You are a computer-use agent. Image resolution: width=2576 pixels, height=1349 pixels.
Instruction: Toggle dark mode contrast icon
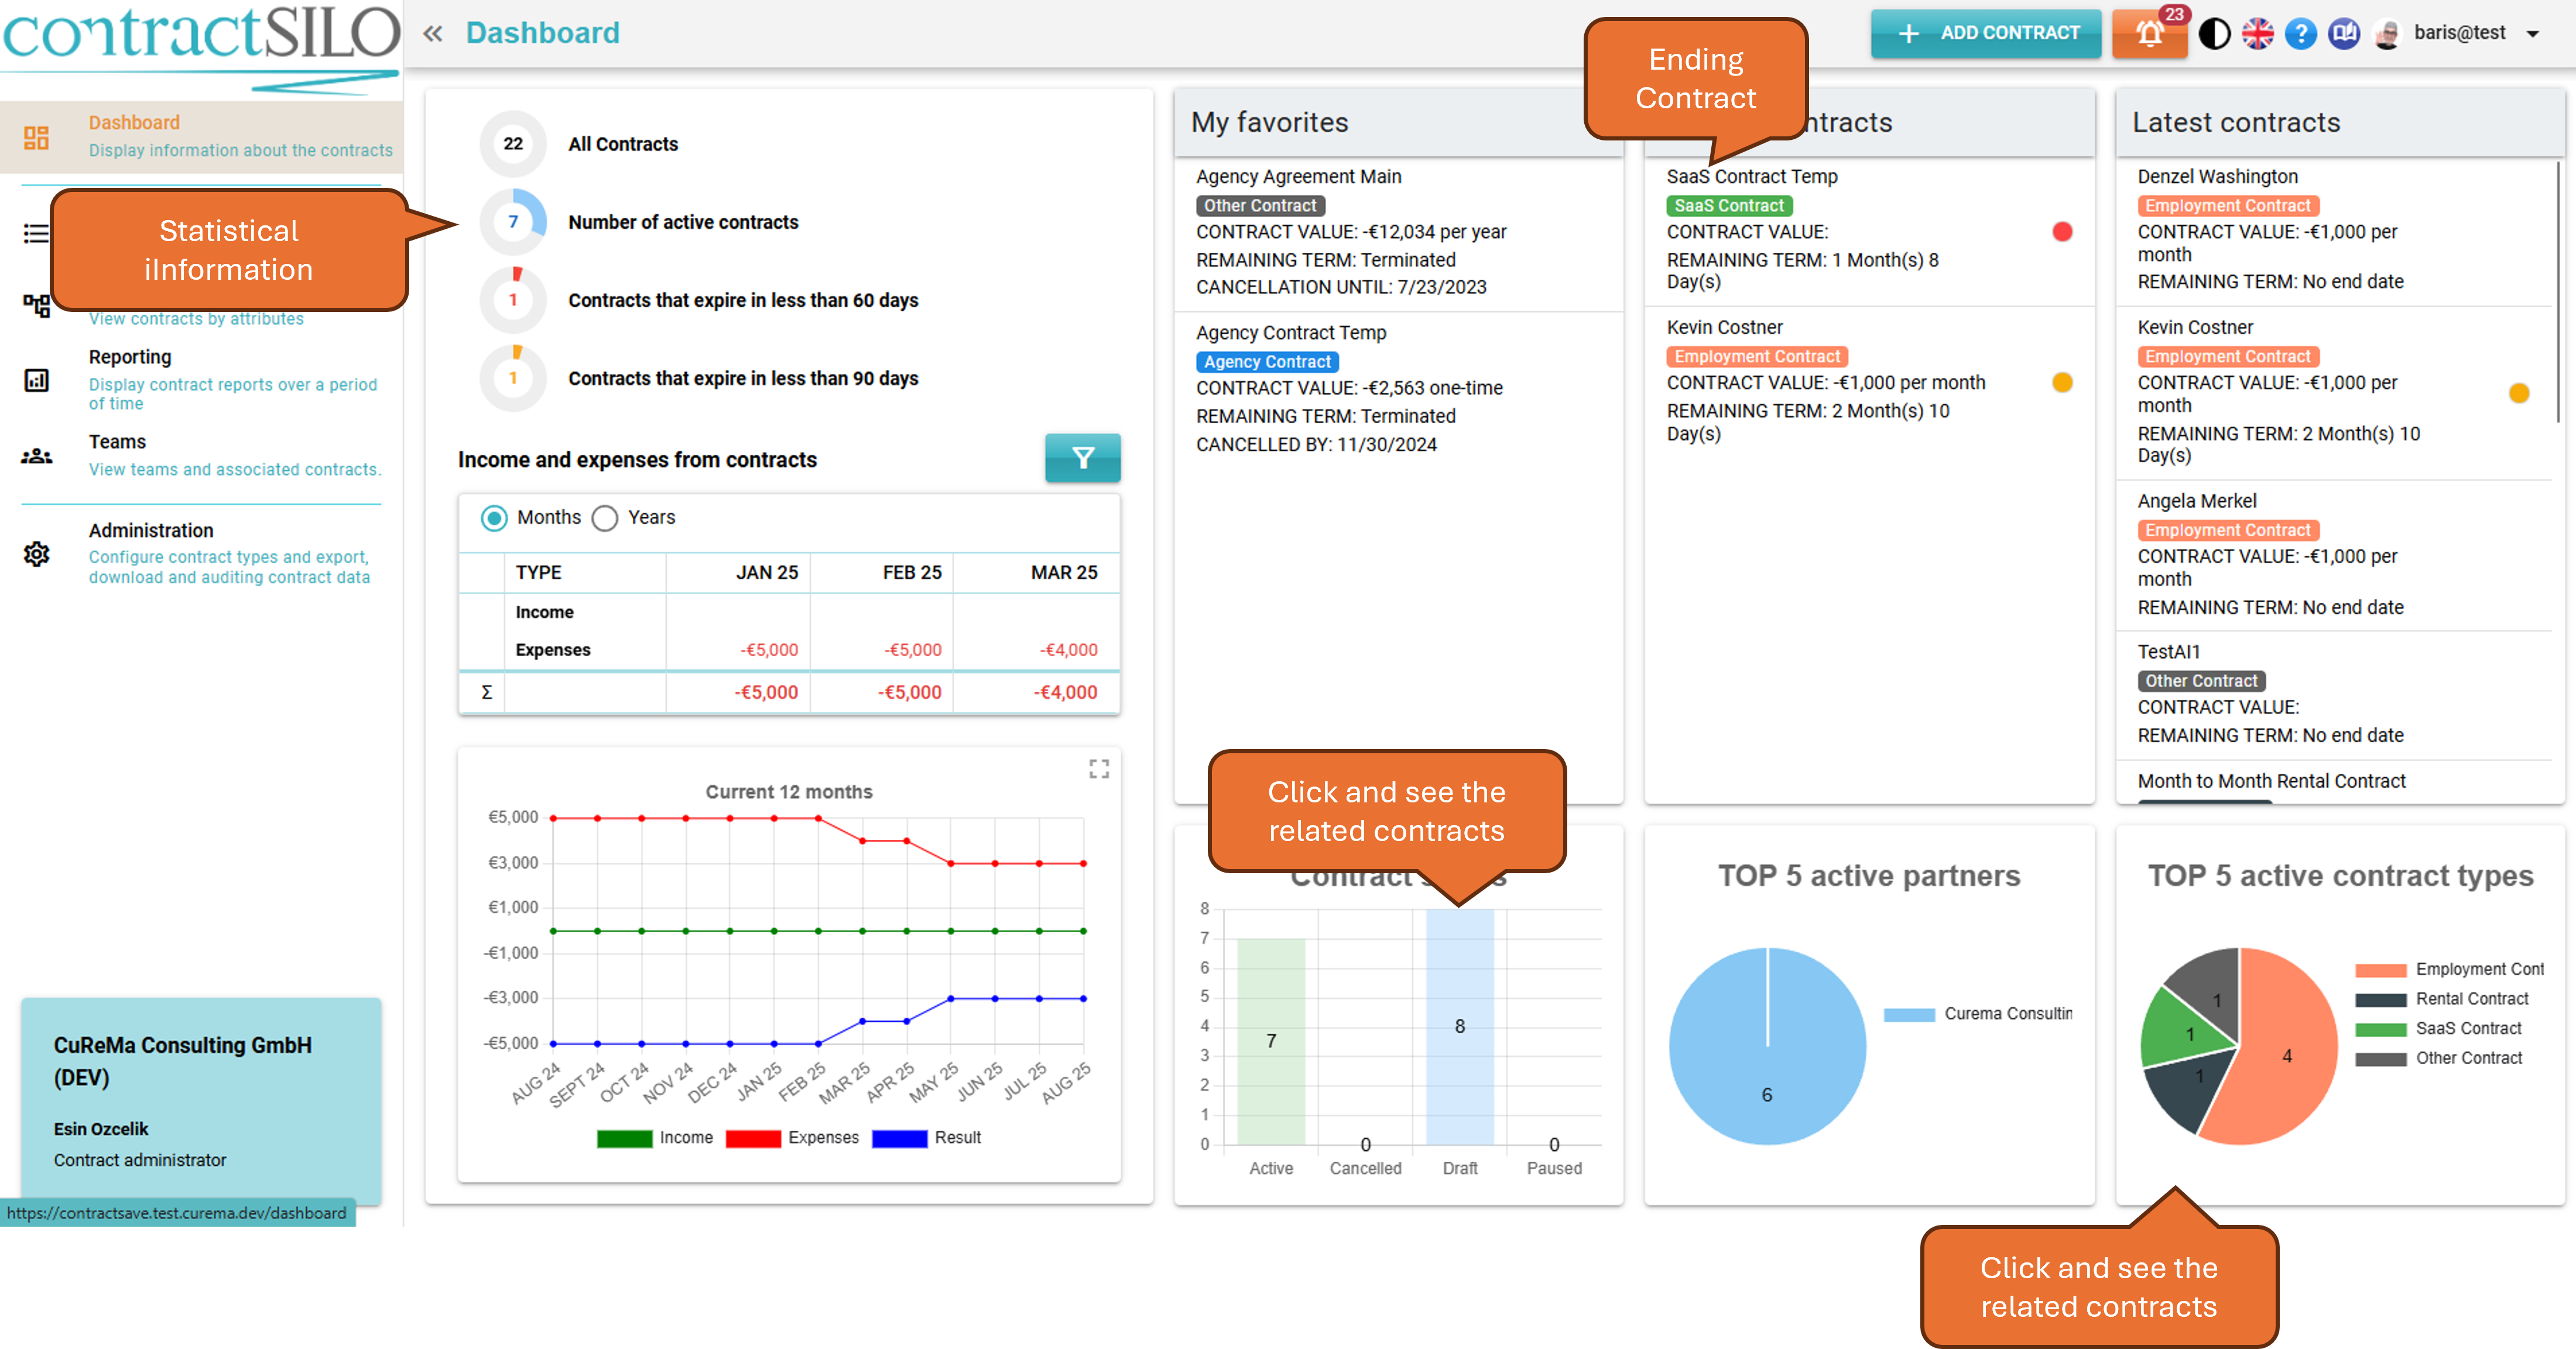click(2214, 33)
